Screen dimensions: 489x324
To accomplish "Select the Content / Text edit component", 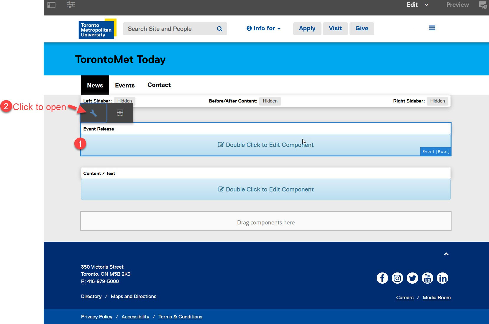I will [266, 189].
